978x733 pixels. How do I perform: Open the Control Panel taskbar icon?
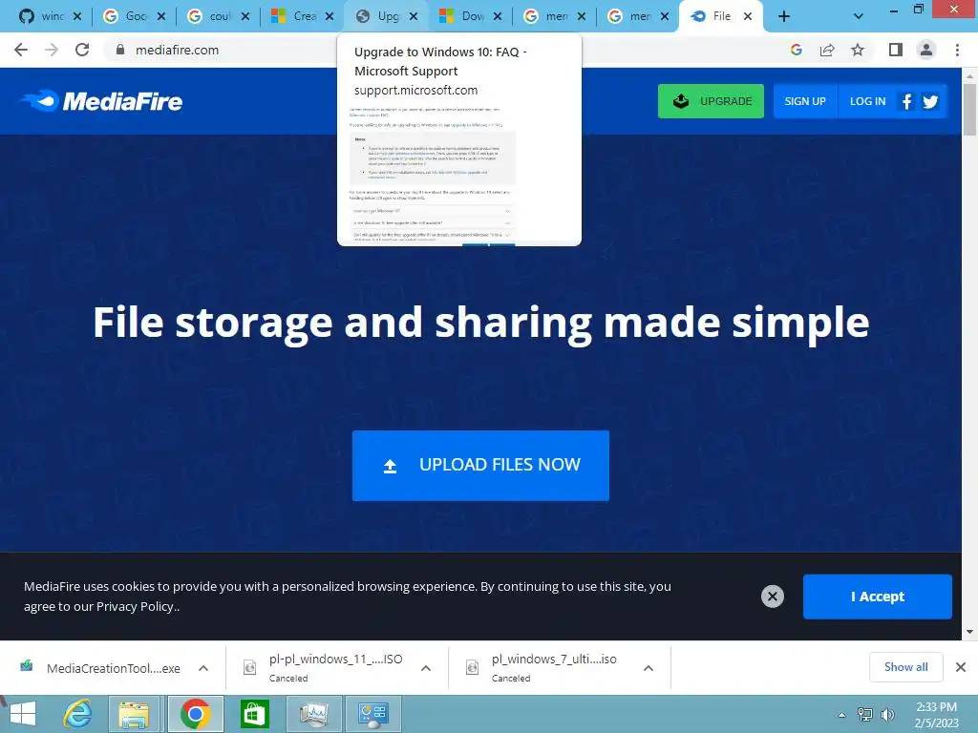click(x=373, y=714)
